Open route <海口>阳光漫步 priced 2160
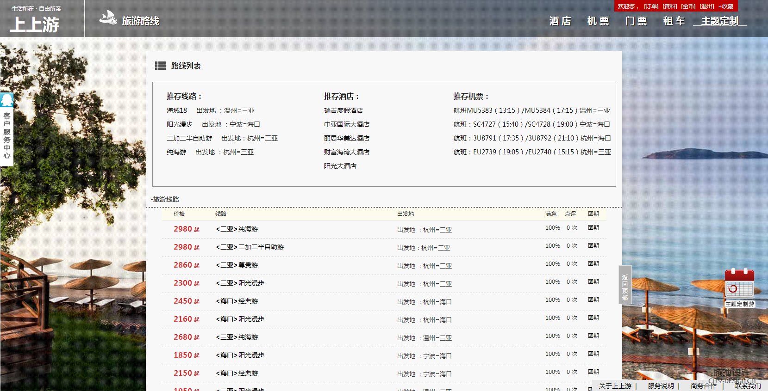Image resolution: width=768 pixels, height=391 pixels. click(240, 319)
